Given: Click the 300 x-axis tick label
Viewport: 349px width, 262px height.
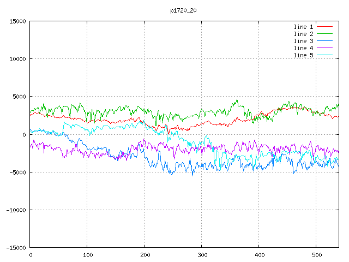Looking at the screenshot, I should click(202, 255).
